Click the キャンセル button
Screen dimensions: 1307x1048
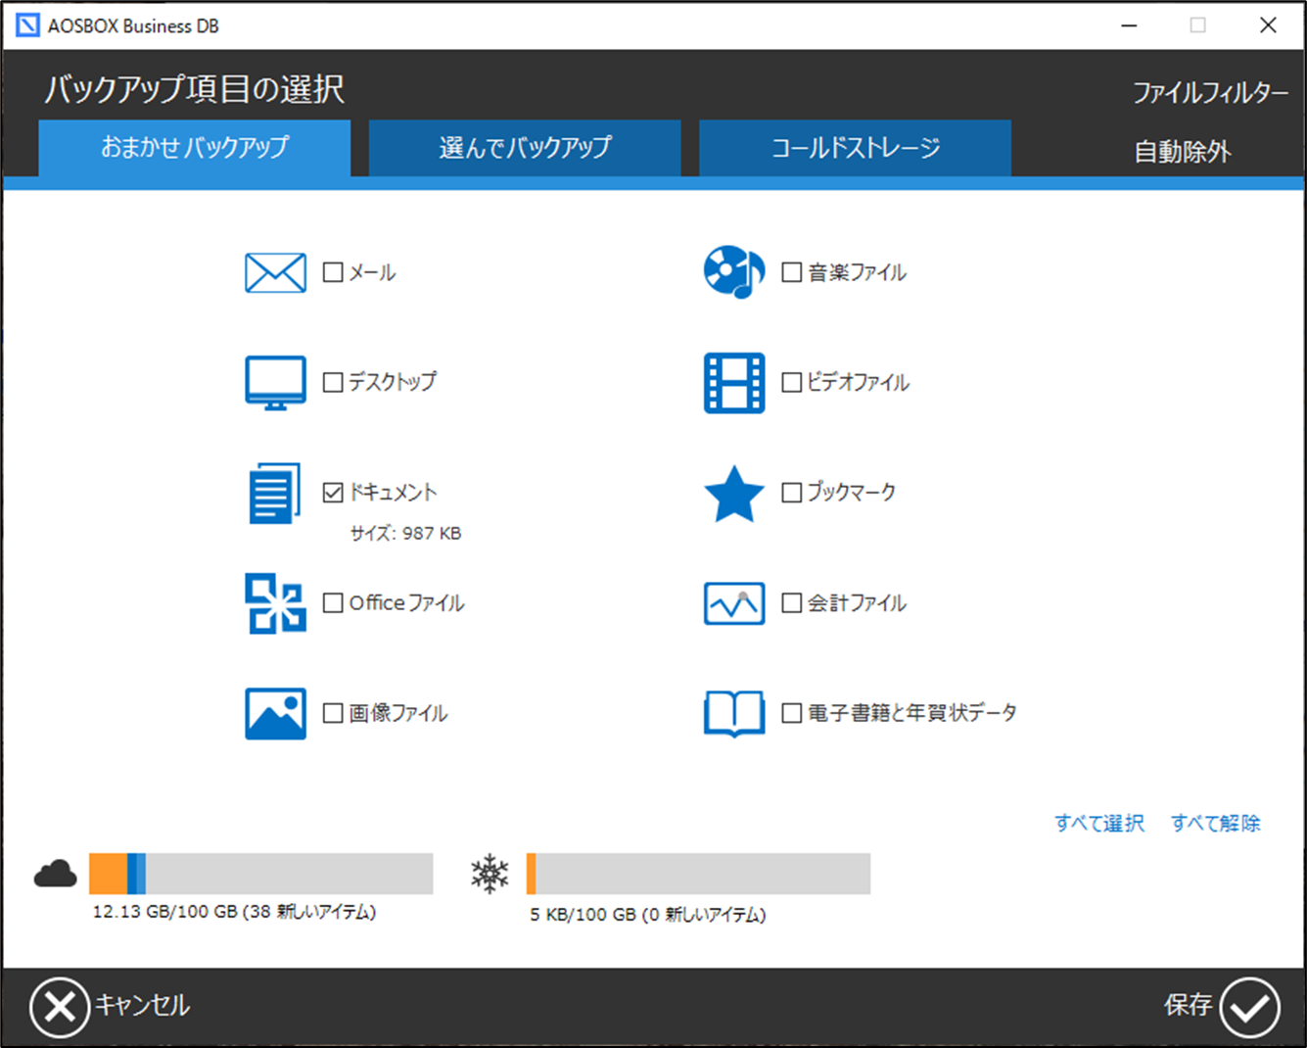click(110, 1006)
